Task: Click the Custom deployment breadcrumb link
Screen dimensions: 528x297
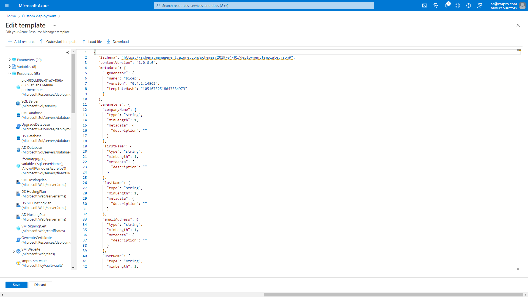Action: 39,16
